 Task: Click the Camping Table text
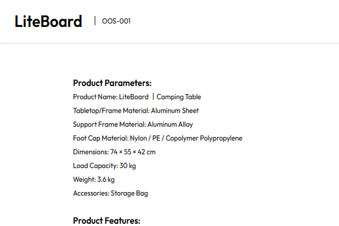pos(179,97)
